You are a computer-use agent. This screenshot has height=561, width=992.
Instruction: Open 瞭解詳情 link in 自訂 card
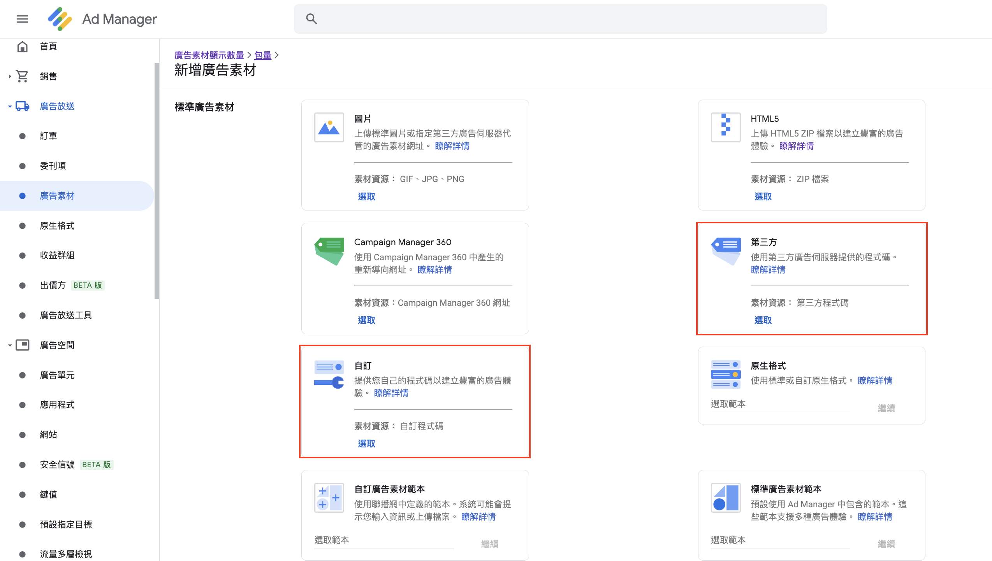coord(391,393)
